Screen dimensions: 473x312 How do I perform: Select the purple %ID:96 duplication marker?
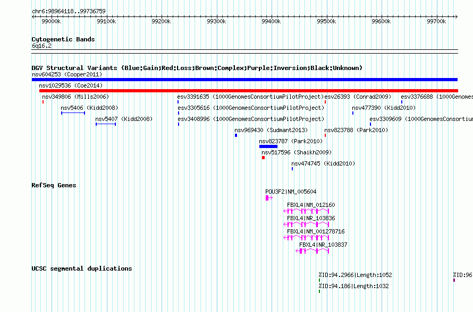point(454,280)
